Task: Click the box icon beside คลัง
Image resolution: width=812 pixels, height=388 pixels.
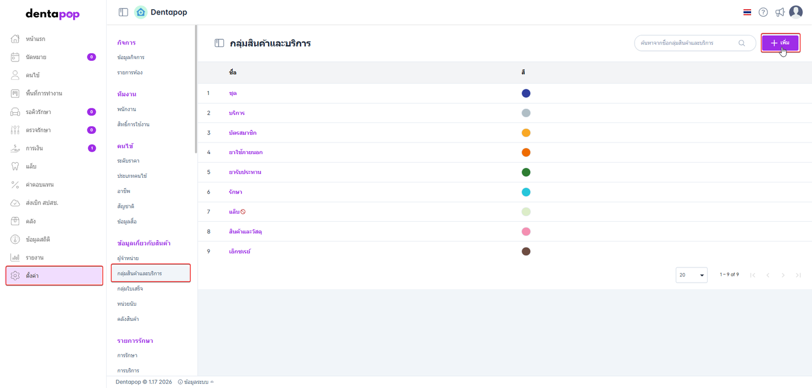Action: pyautogui.click(x=16, y=221)
